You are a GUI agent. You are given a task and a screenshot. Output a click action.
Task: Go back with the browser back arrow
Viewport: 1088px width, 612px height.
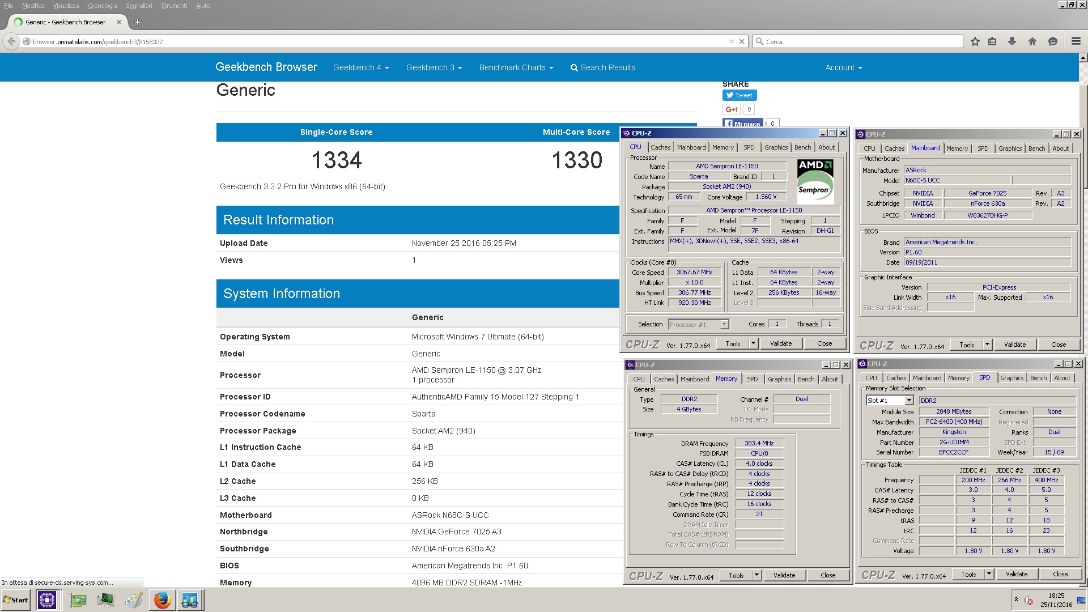[11, 41]
